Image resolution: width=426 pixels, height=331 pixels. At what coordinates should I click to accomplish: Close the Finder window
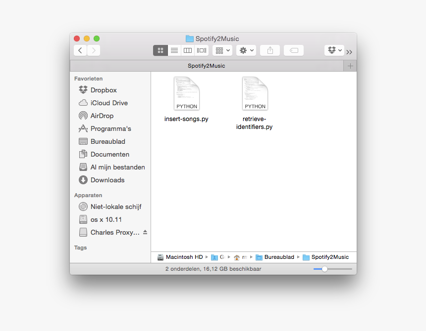click(77, 39)
